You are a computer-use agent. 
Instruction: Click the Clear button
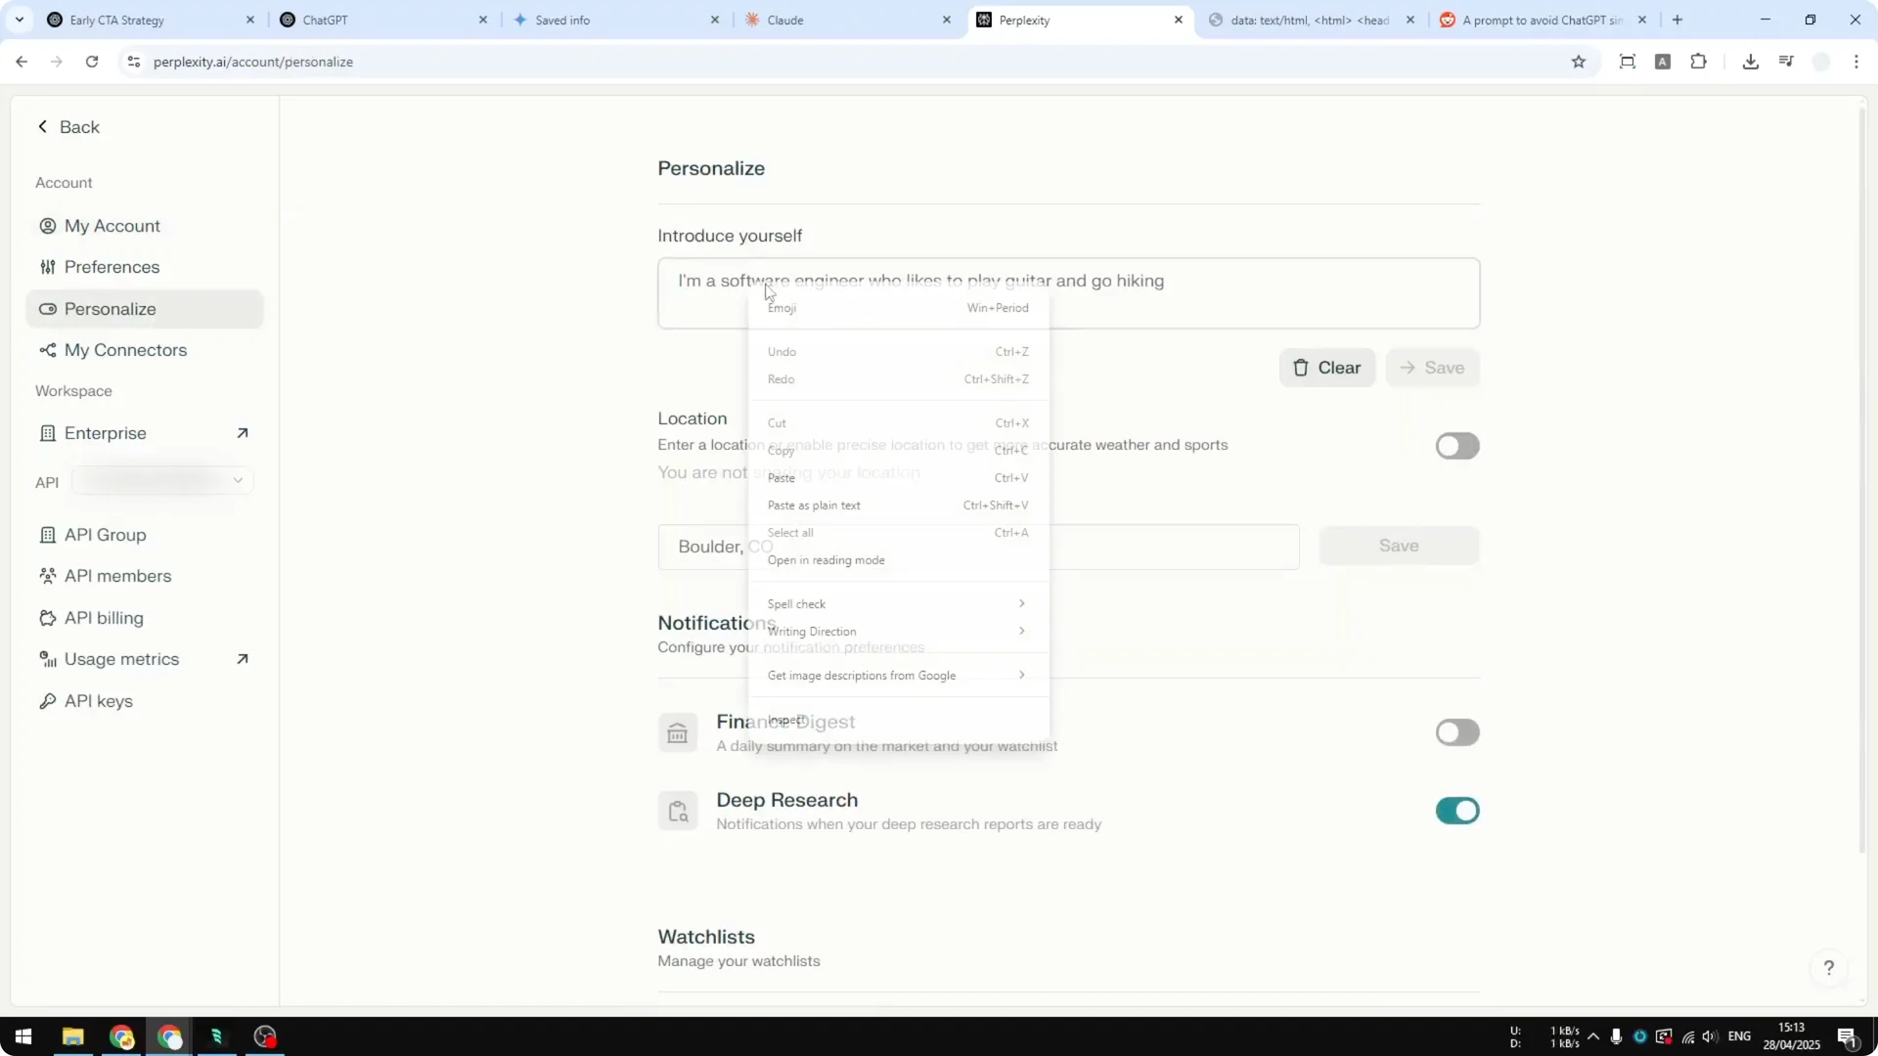click(x=1326, y=368)
